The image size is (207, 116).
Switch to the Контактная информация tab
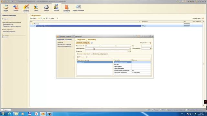pos(100,54)
